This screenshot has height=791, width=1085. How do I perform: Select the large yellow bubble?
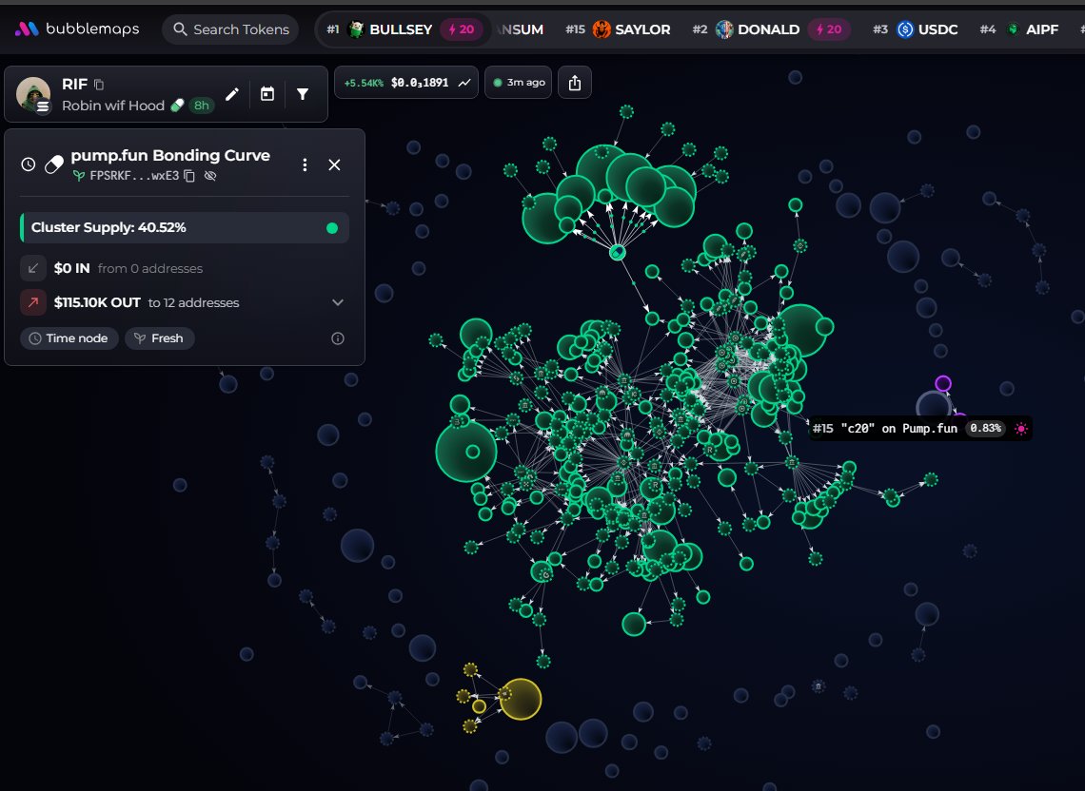(x=521, y=699)
